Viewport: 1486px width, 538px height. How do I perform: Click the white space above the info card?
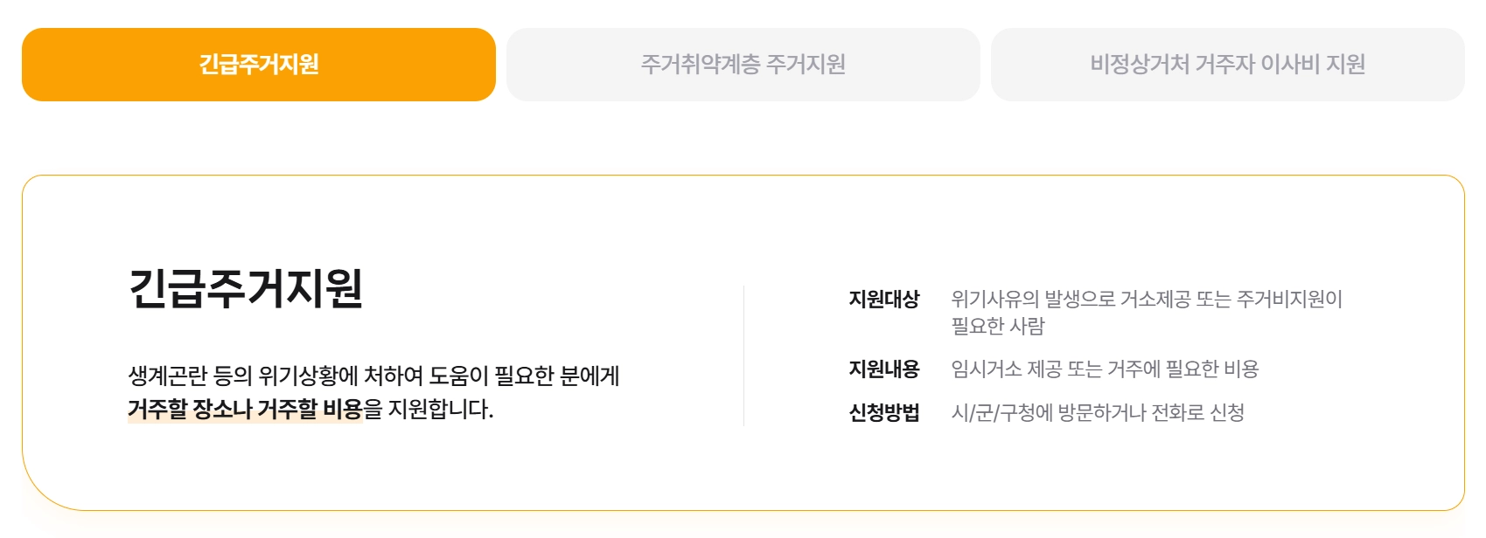(x=743, y=140)
